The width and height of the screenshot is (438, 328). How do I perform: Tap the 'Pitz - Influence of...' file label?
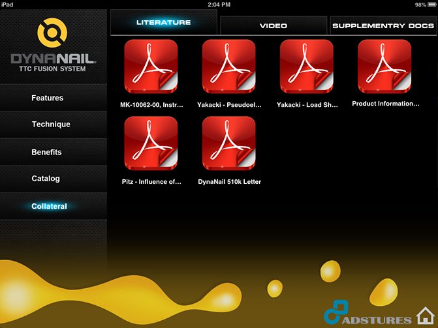click(151, 182)
